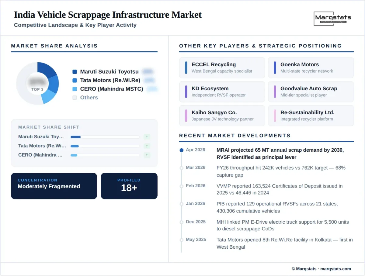Viewport: 365px width, 276px height.
Task: Click 'West Bengal capacity specialist' description
Action: [x=222, y=71]
